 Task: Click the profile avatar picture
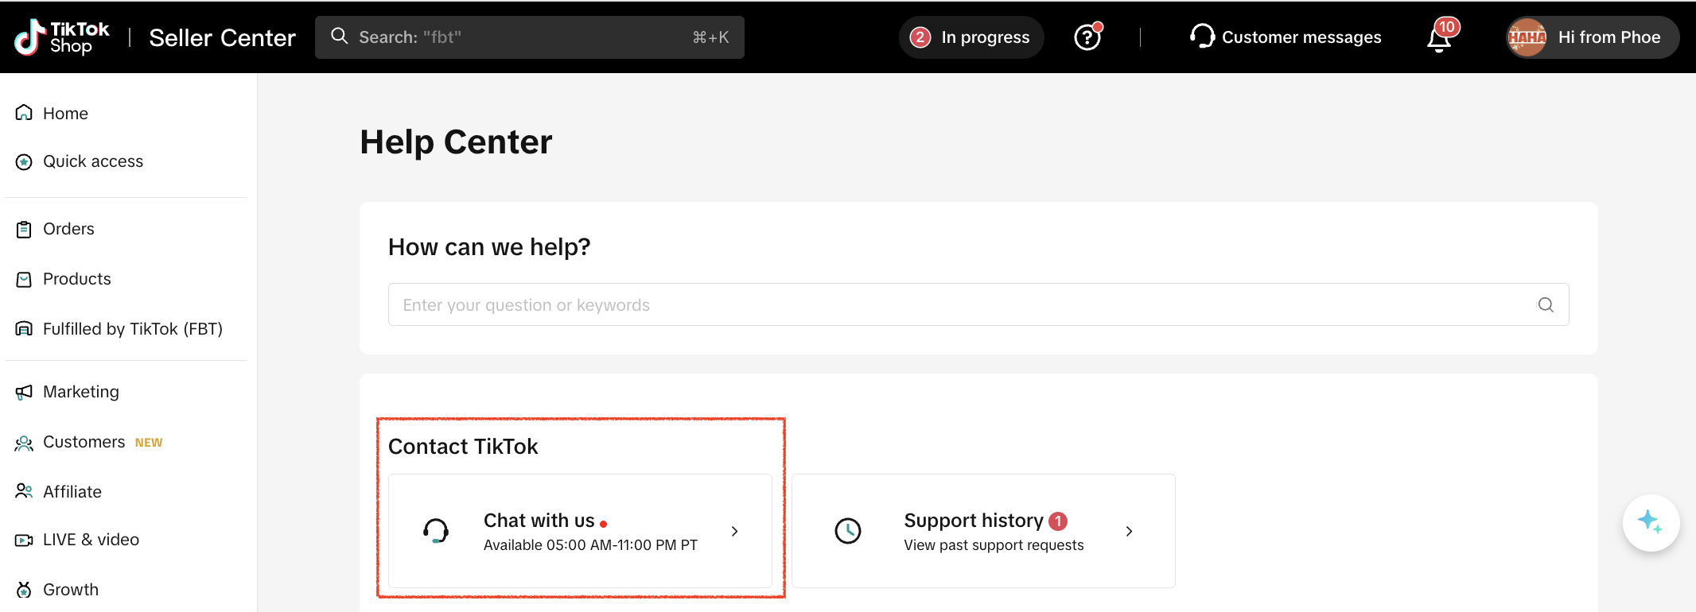click(x=1527, y=37)
